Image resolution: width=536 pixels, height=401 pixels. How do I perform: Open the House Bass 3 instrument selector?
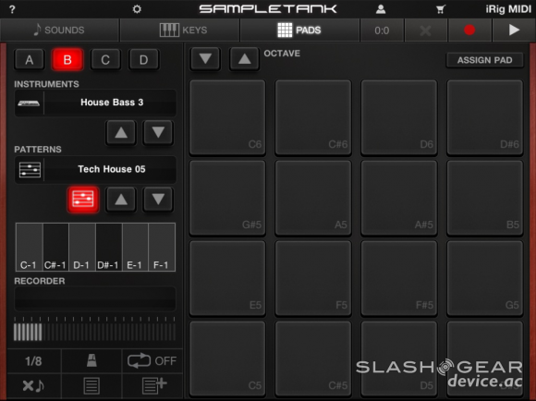click(x=95, y=103)
